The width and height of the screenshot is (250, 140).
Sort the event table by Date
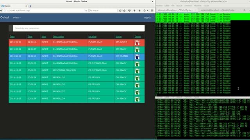click(12, 37)
